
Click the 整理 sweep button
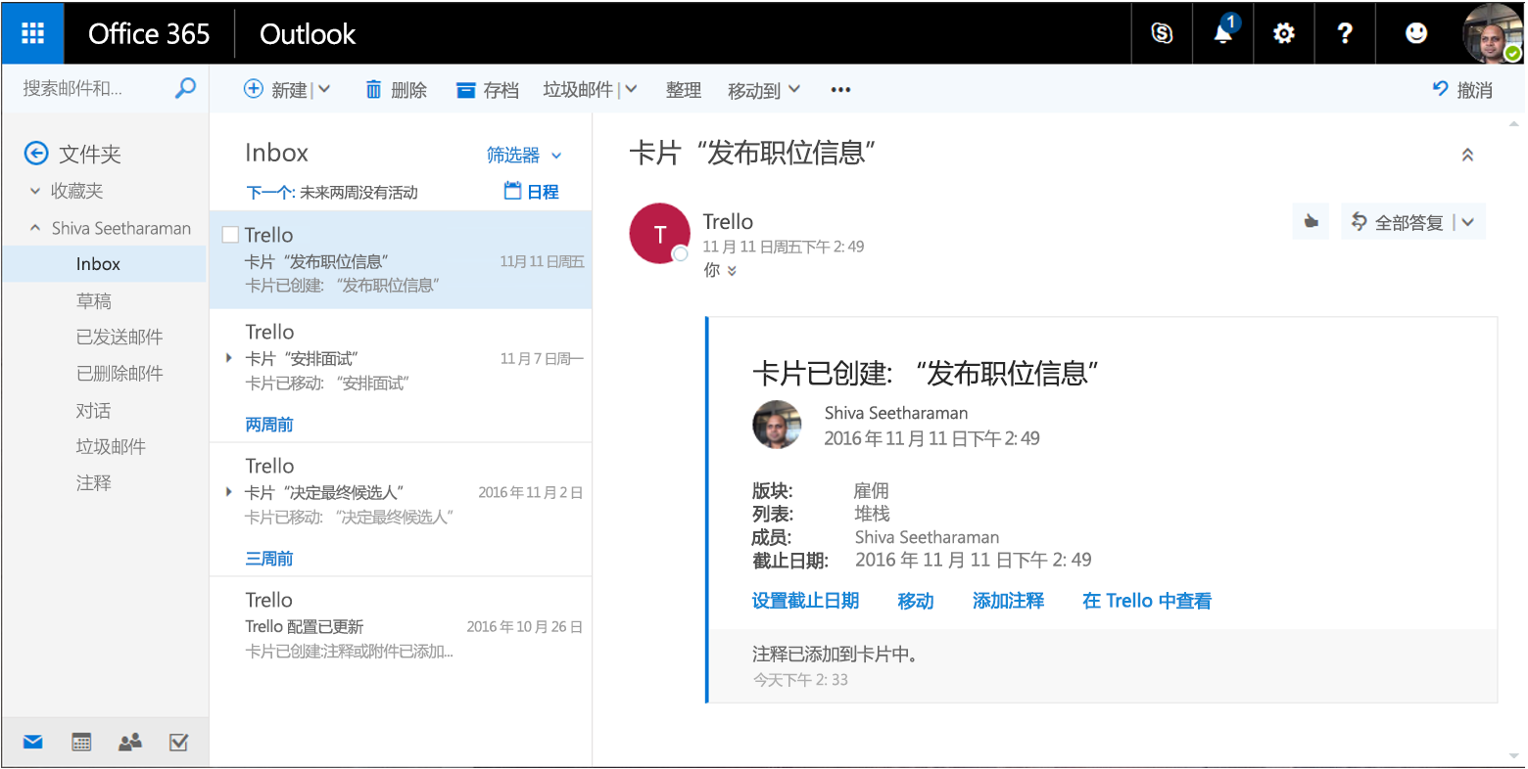[684, 90]
